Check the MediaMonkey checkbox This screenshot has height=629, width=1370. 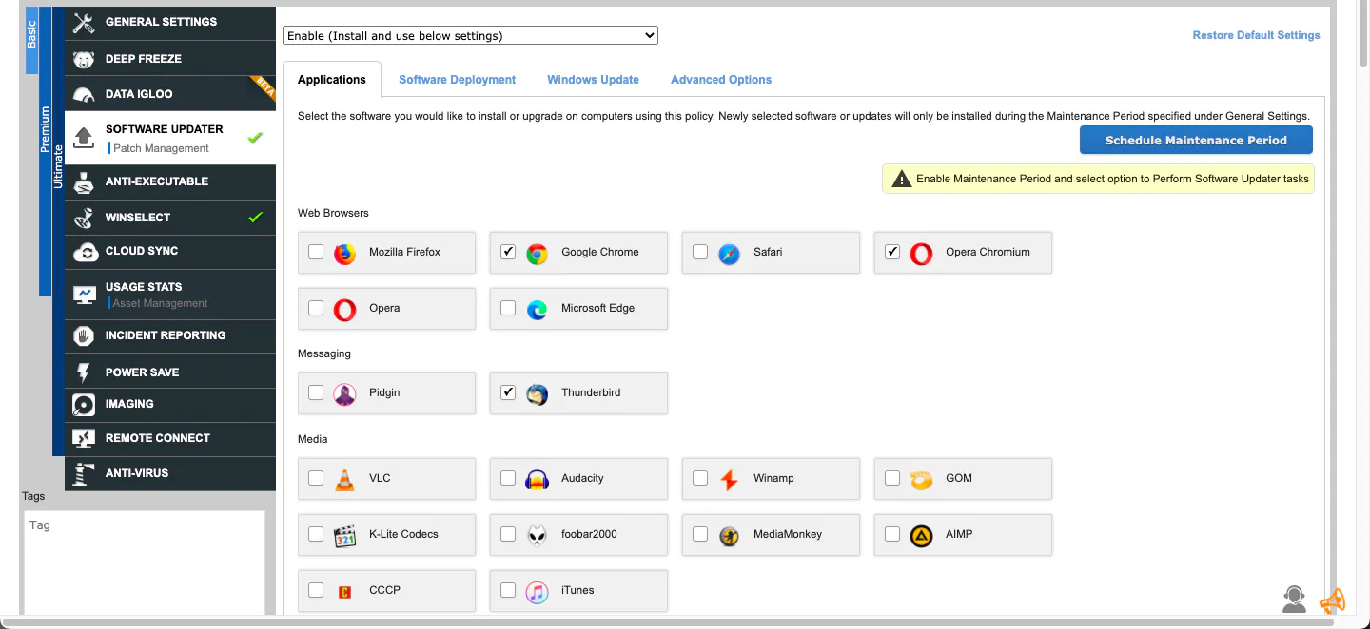(700, 534)
